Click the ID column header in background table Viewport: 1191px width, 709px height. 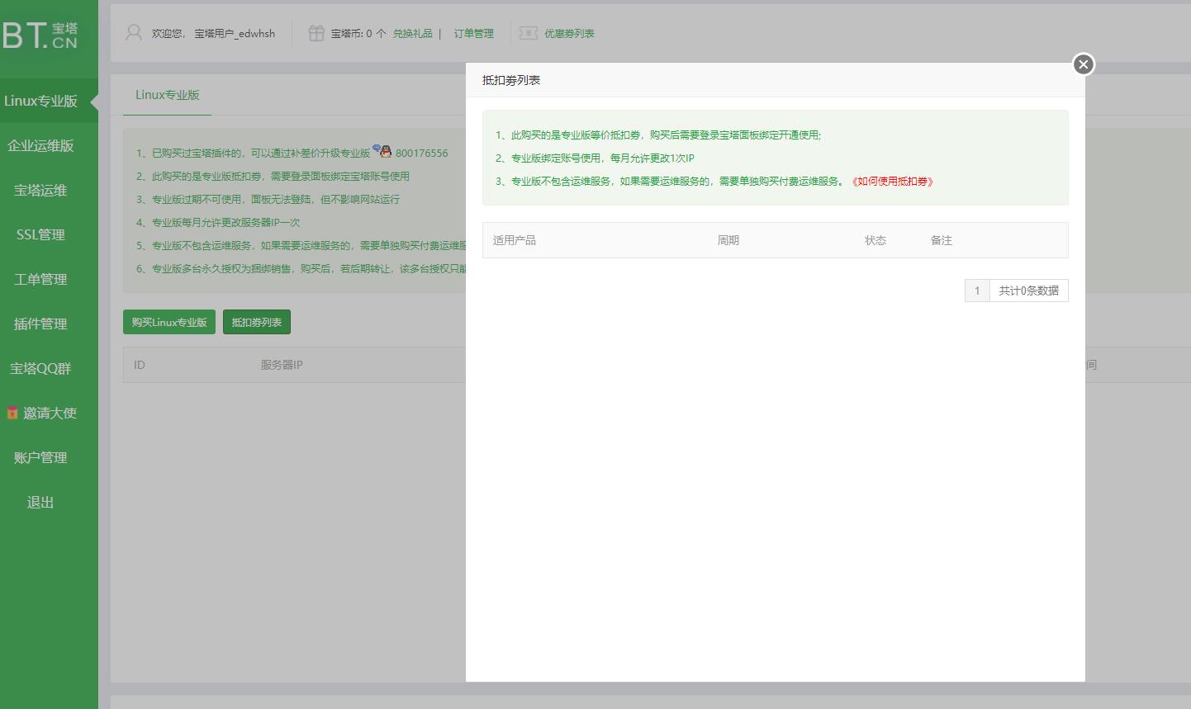(140, 365)
